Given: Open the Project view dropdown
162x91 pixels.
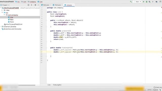Looking at the screenshot, I should (5, 5).
